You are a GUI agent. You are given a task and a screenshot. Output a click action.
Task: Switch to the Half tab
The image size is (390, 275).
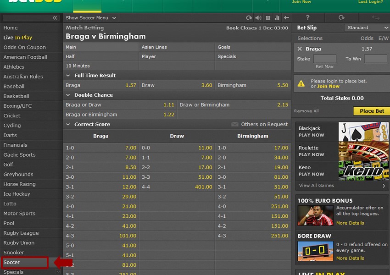(x=101, y=56)
